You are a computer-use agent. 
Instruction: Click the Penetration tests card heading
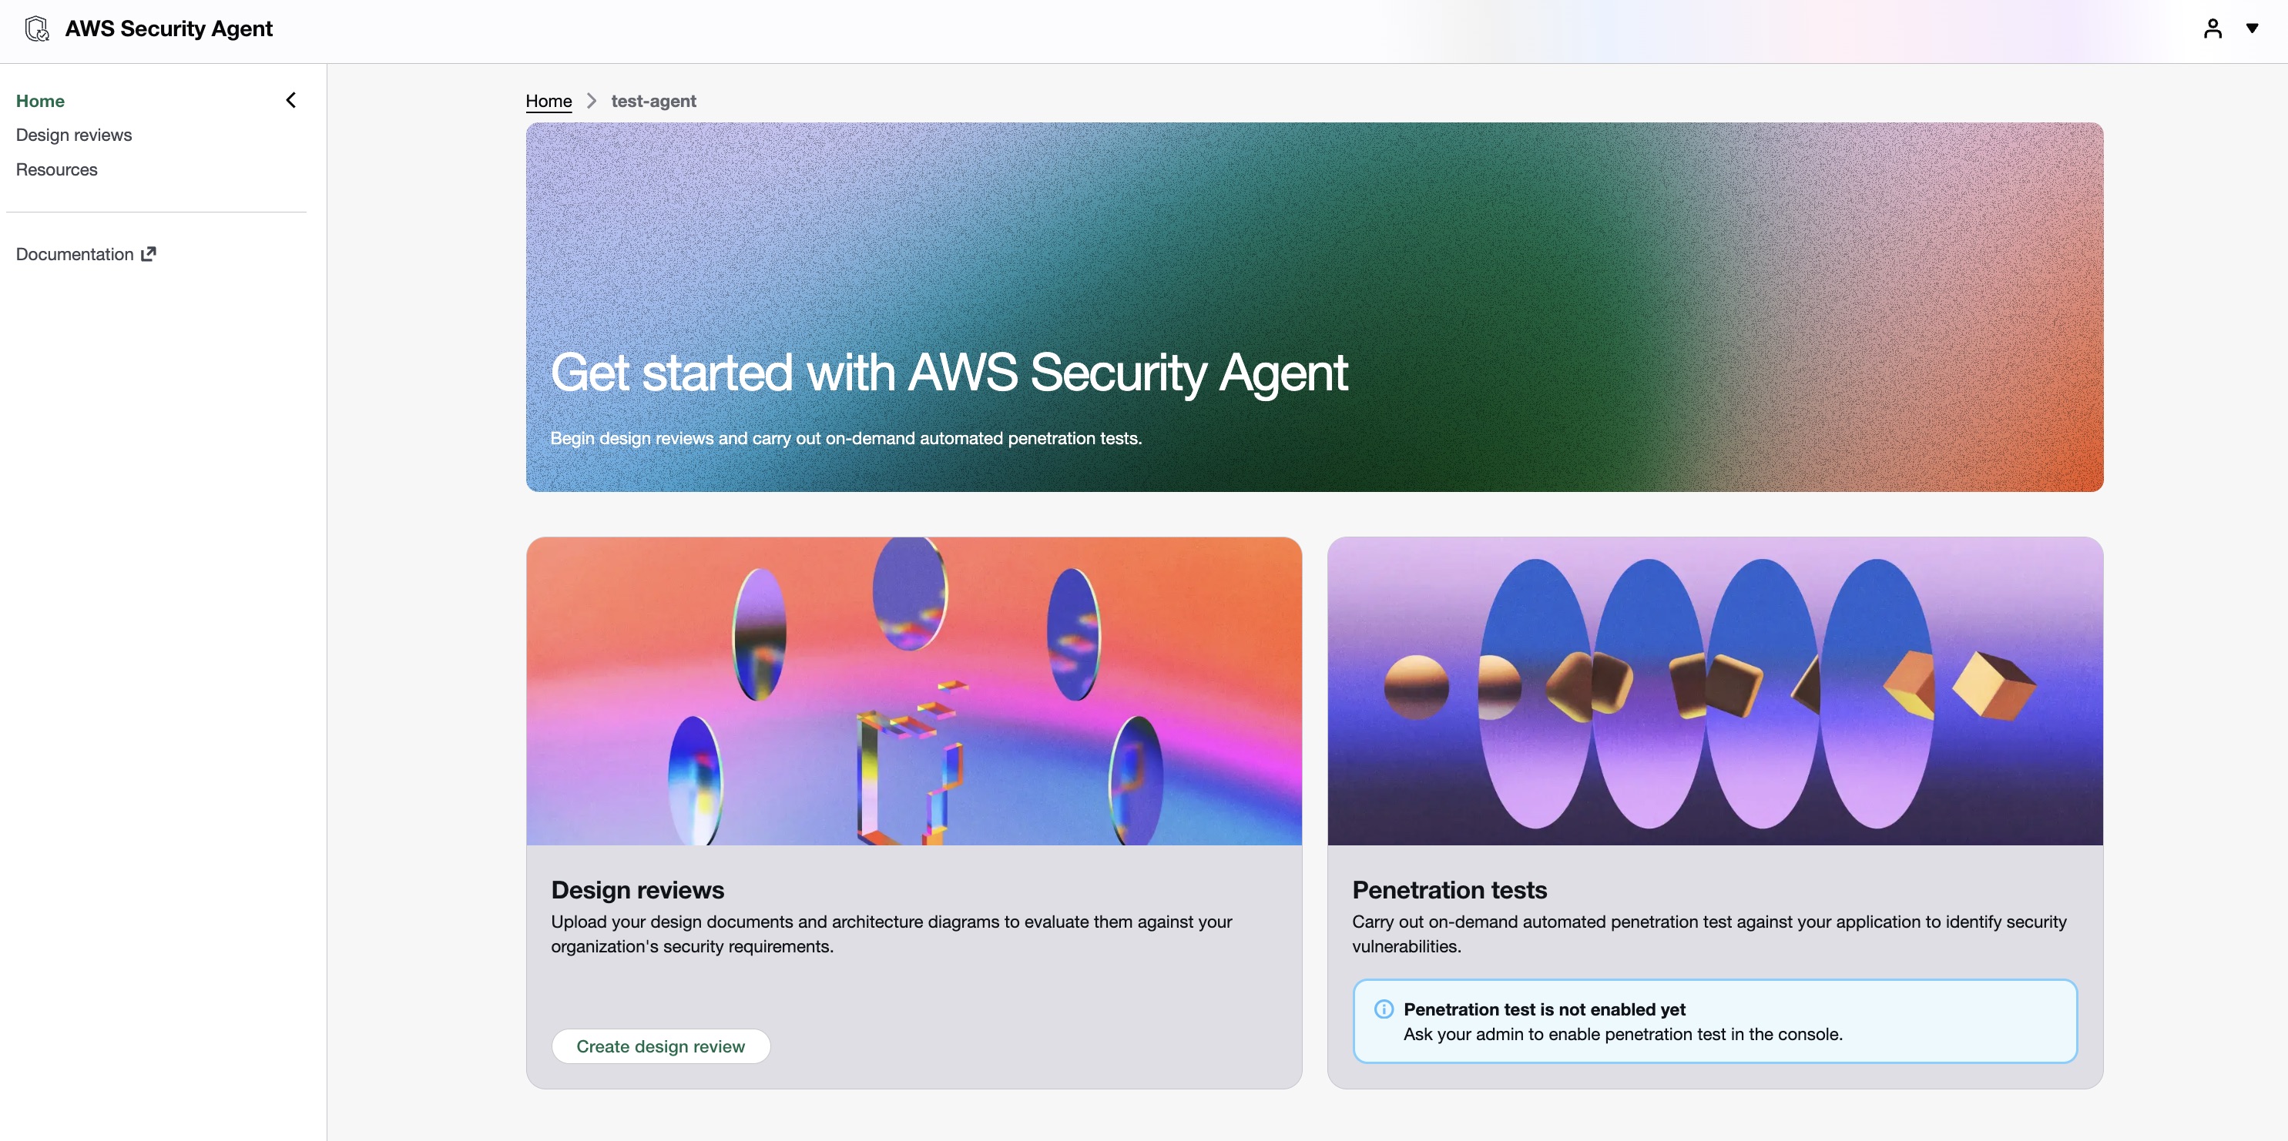pos(1448,890)
